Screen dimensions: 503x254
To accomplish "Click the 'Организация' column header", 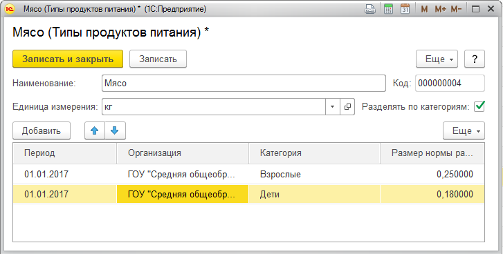I will pos(183,153).
